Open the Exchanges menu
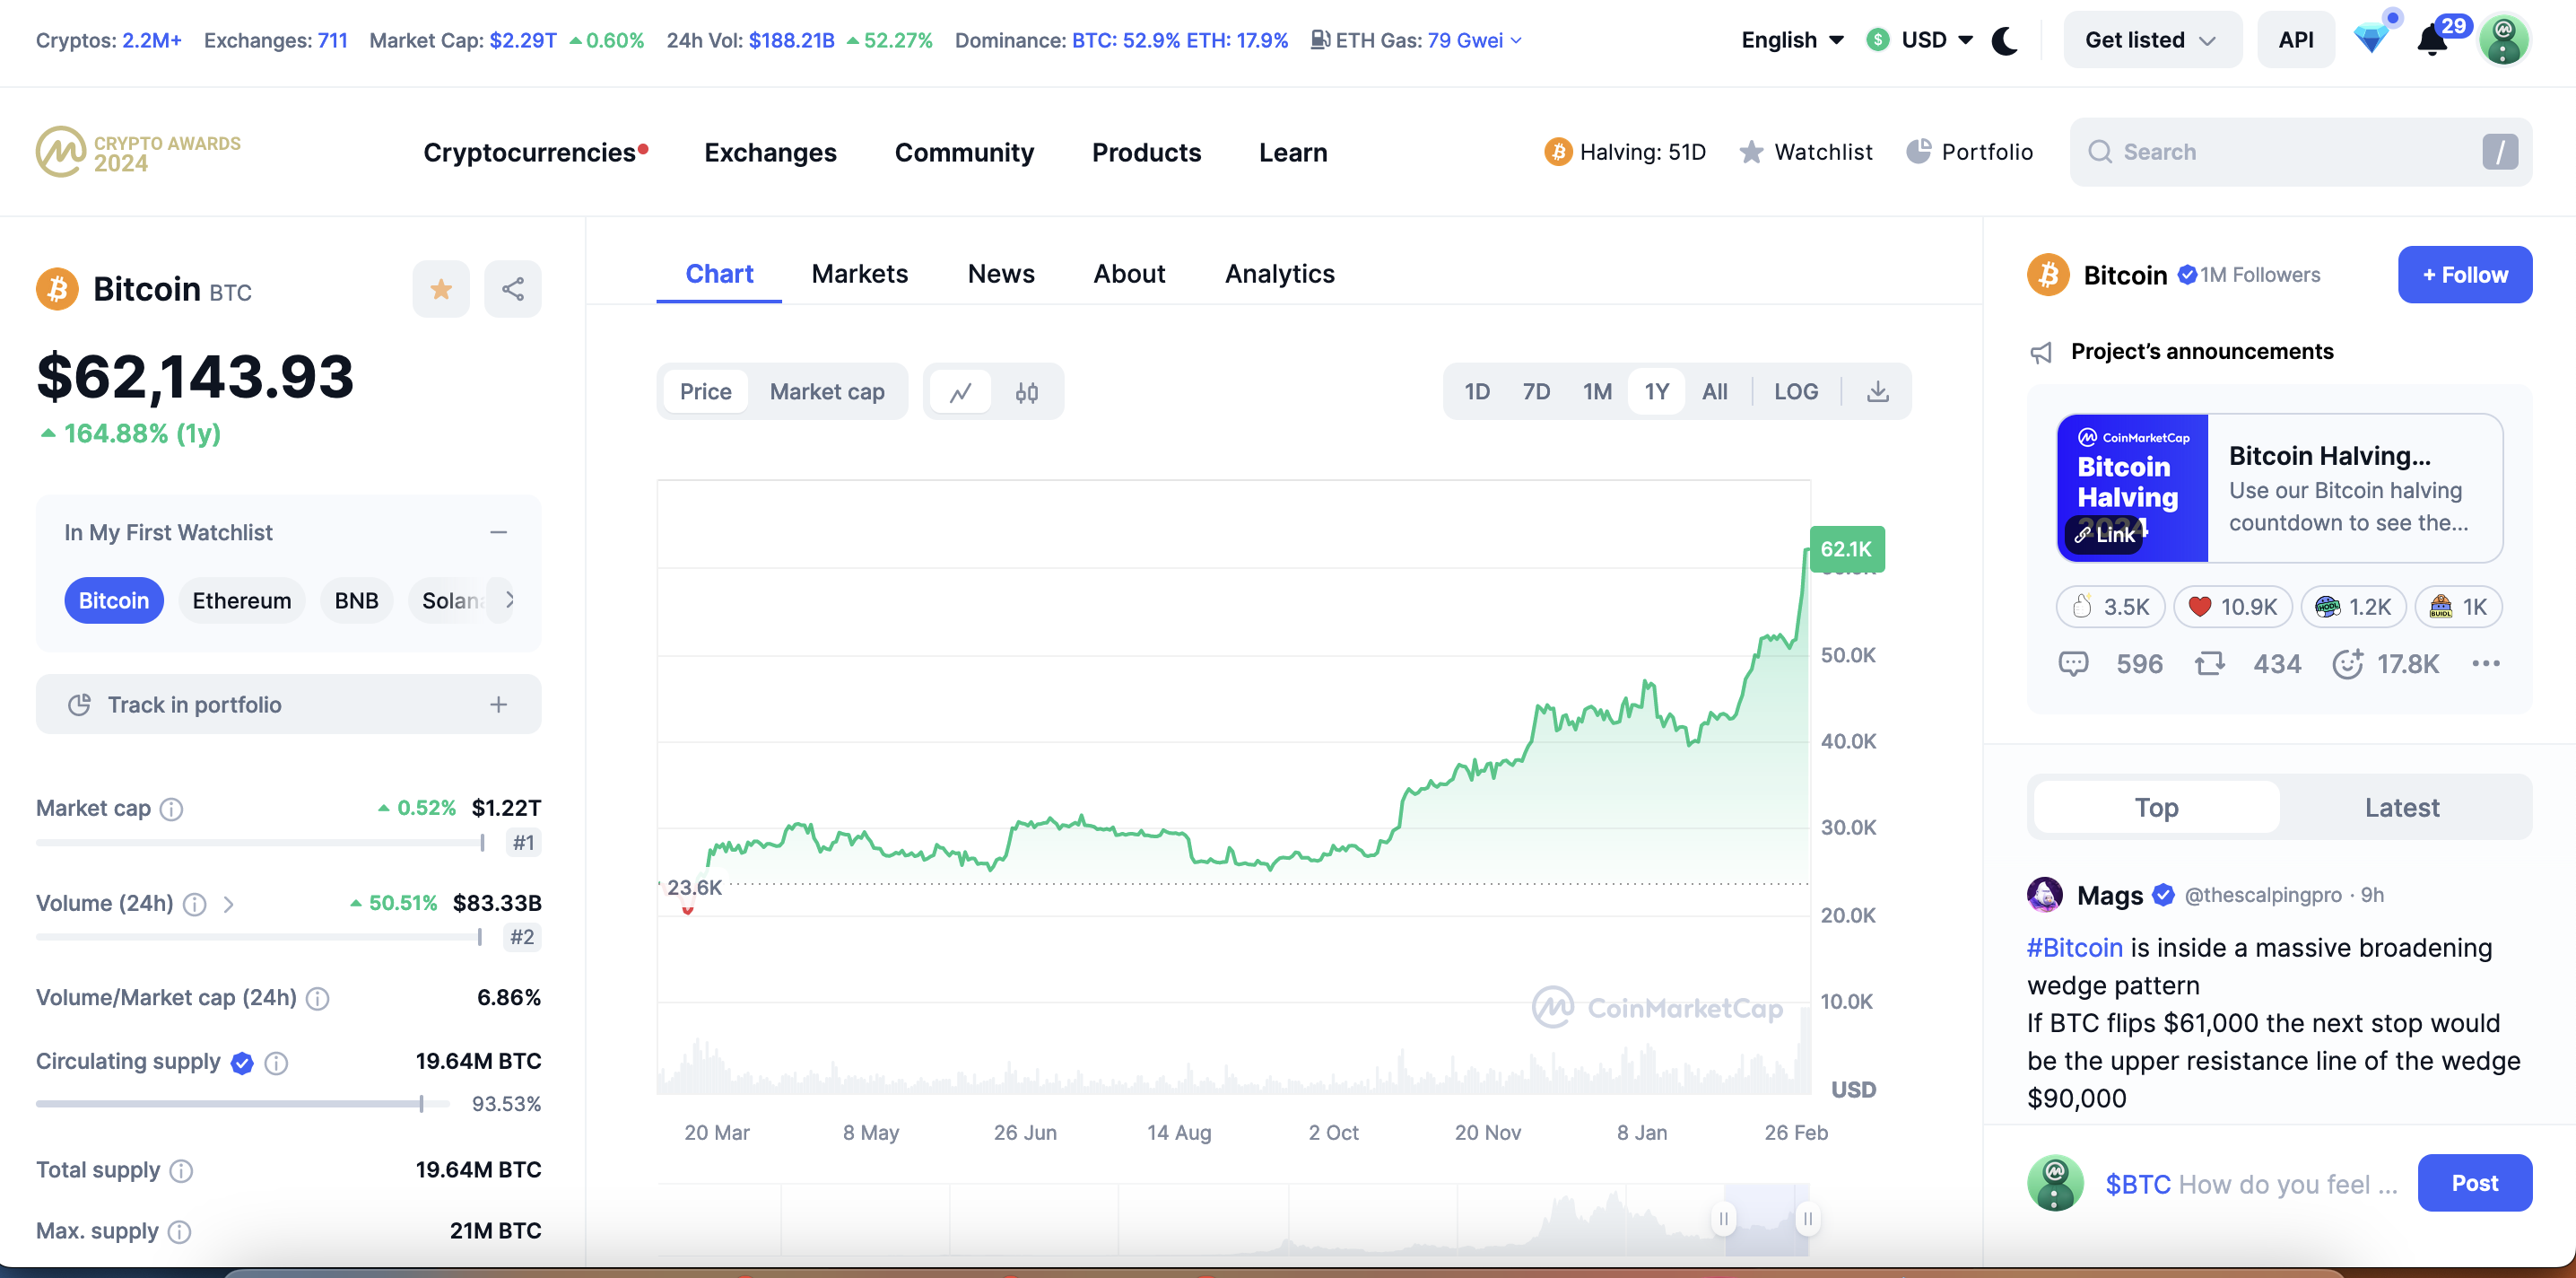2576x1278 pixels. coord(770,152)
